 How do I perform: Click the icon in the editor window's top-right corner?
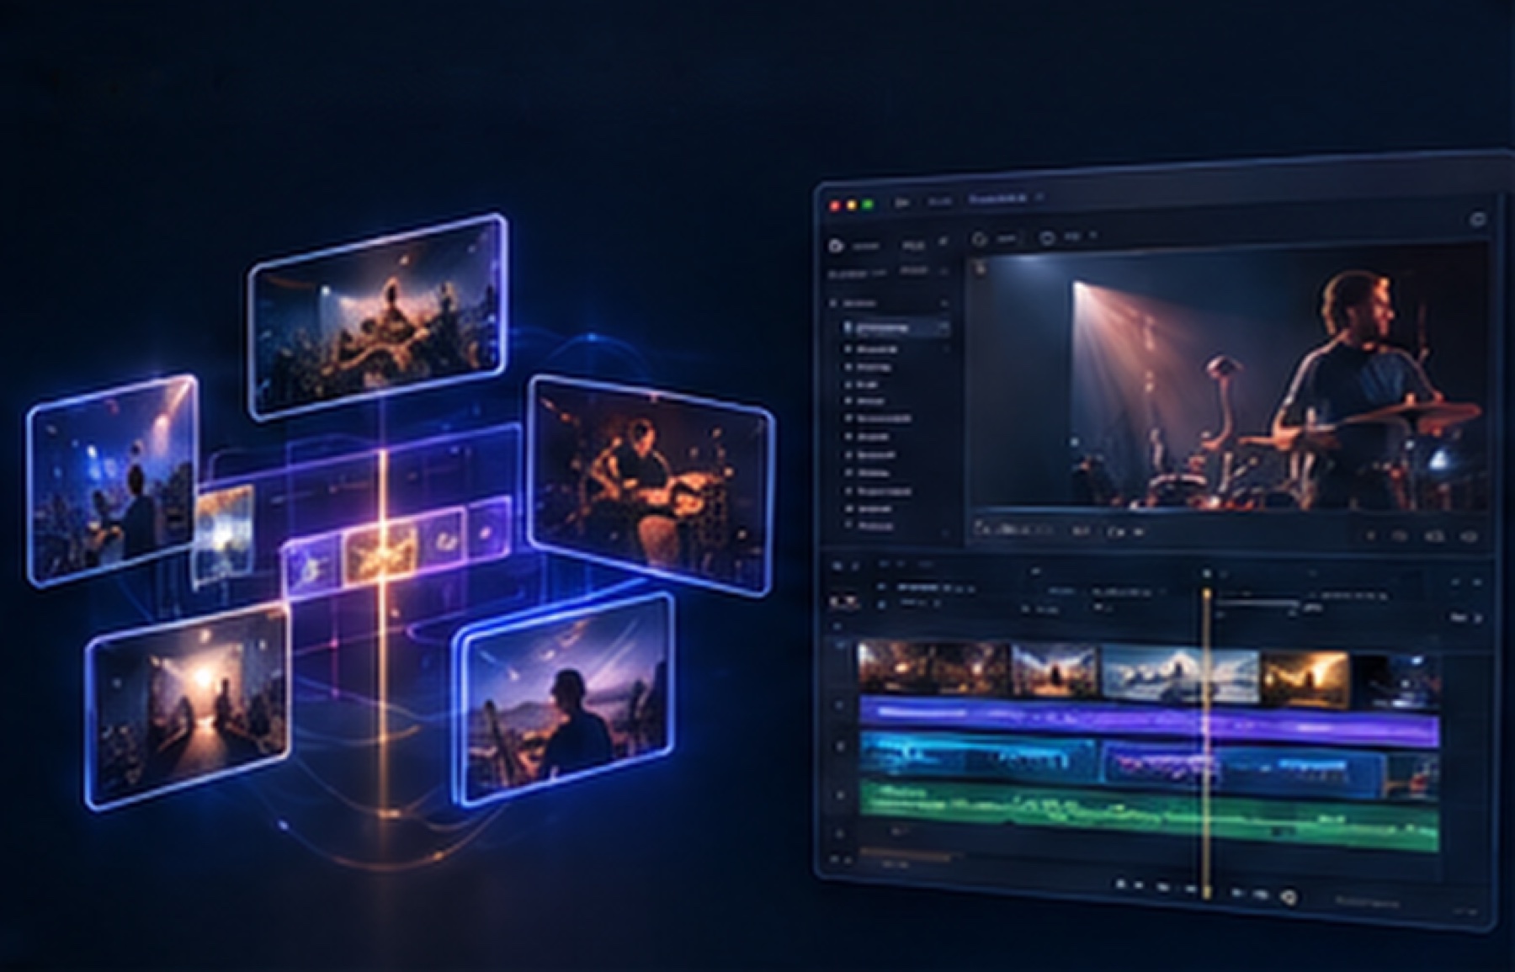coord(1478,220)
